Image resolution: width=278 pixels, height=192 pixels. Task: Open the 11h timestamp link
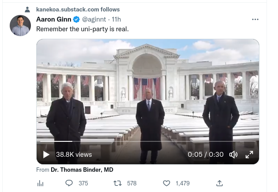[x=116, y=20]
